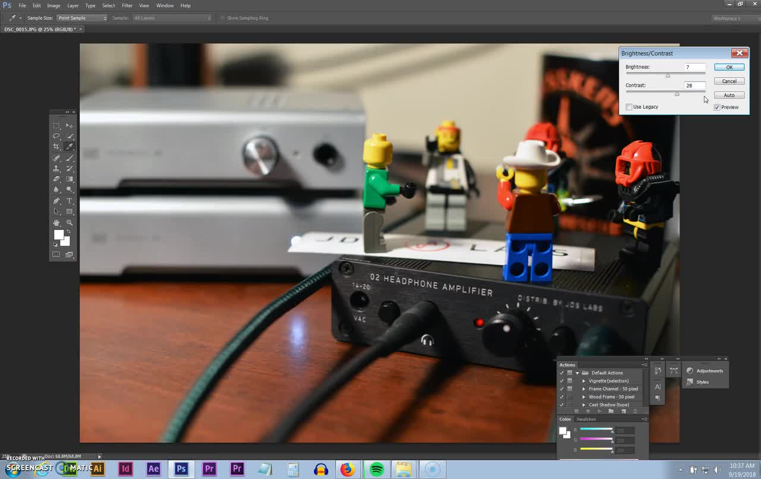
Task: Toggle Quick Mask mode icon
Action: (56, 254)
